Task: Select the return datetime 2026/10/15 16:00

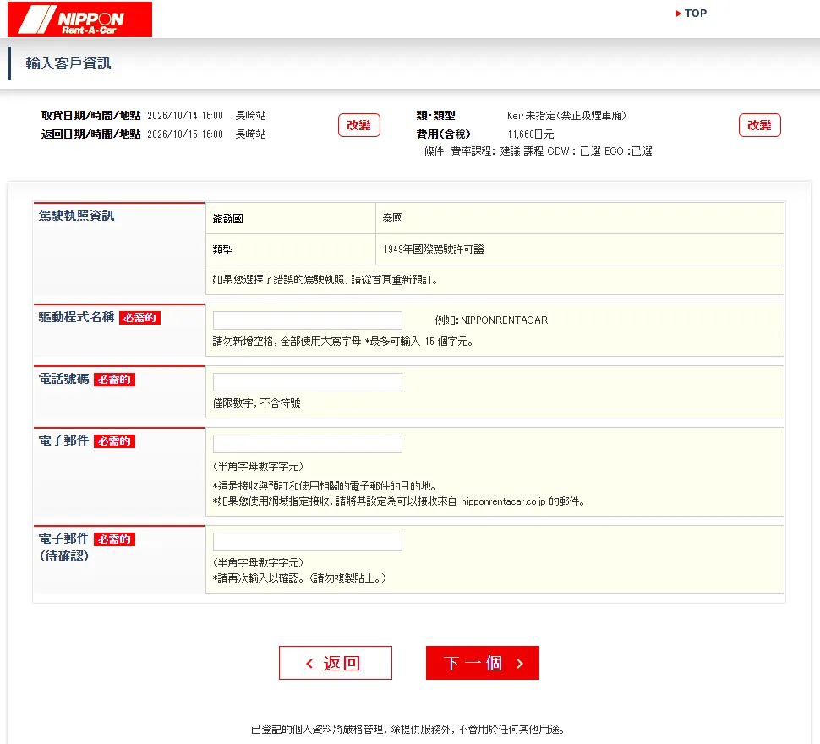Action: (185, 134)
